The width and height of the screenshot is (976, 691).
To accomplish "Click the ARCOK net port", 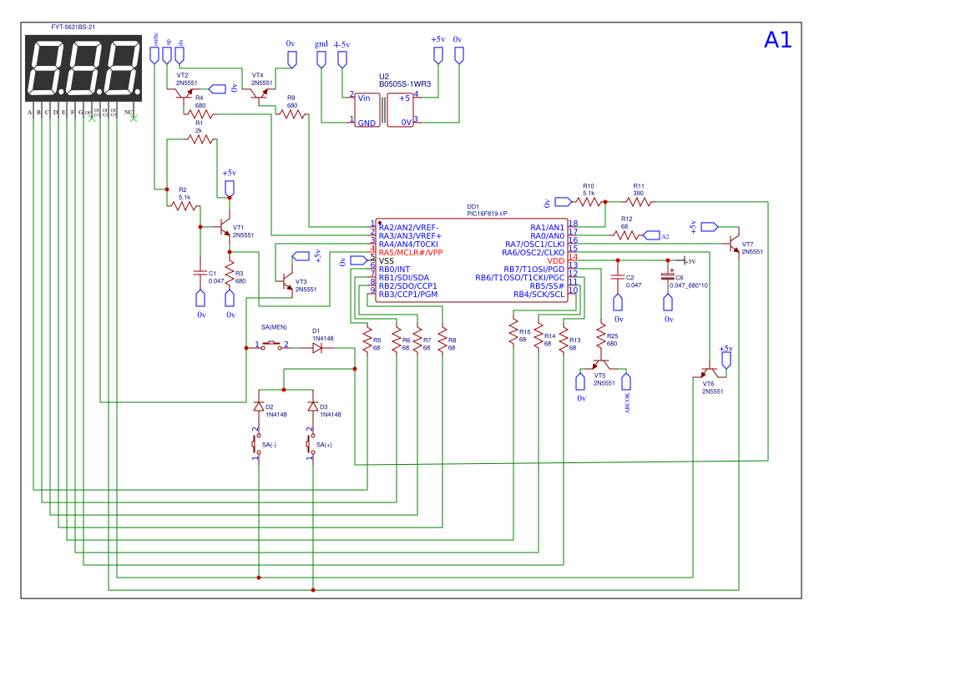I will click(x=626, y=381).
